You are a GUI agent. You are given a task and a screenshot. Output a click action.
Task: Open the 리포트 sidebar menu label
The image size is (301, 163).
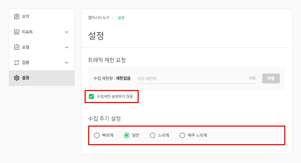click(x=27, y=32)
